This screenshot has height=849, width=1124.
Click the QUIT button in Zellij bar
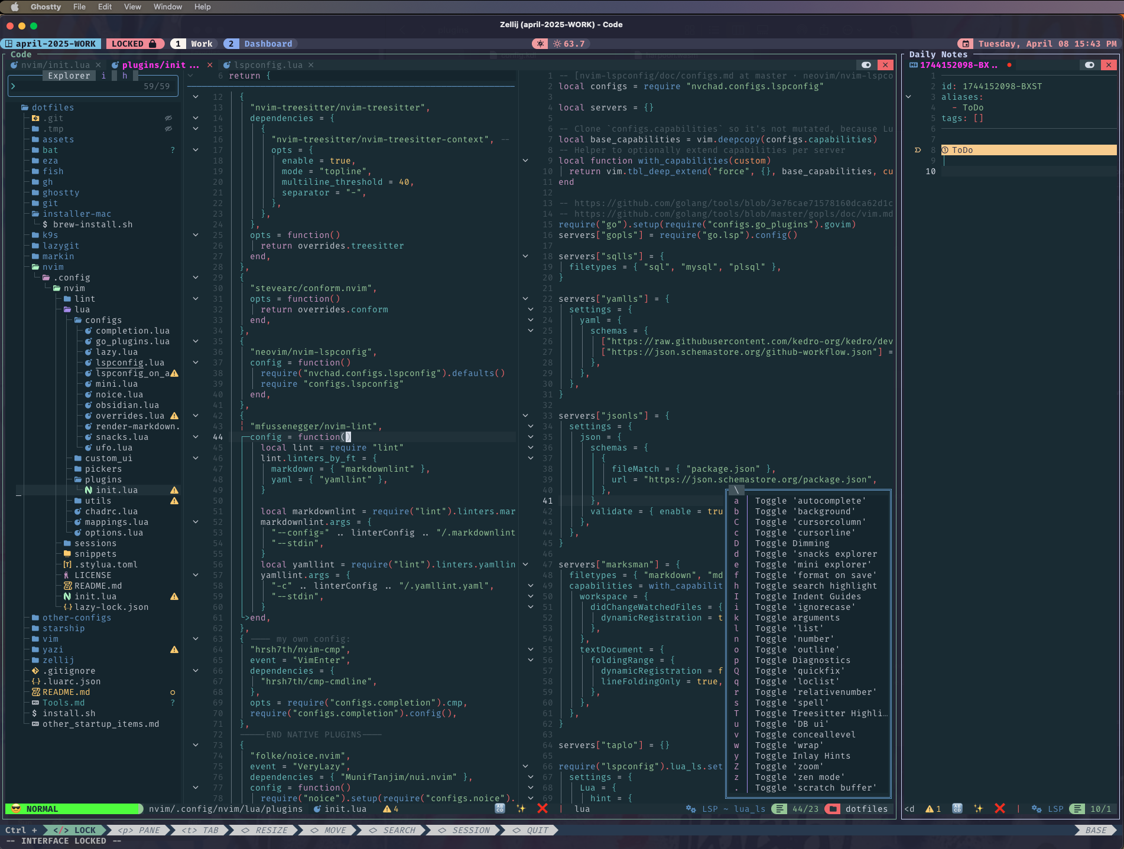(x=531, y=830)
